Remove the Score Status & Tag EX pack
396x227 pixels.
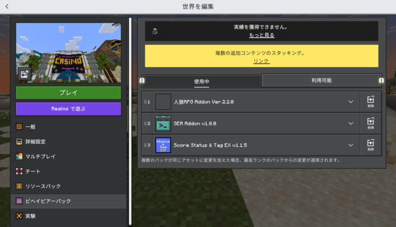[x=371, y=145]
